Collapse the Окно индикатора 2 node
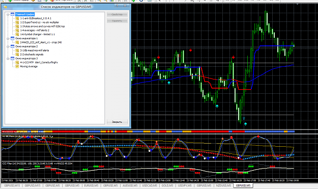The height and width of the screenshot is (189, 318). tap(8, 46)
